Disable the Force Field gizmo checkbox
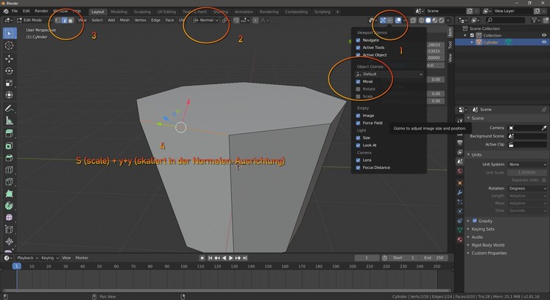Viewport: 550px width, 300px height. click(x=358, y=123)
